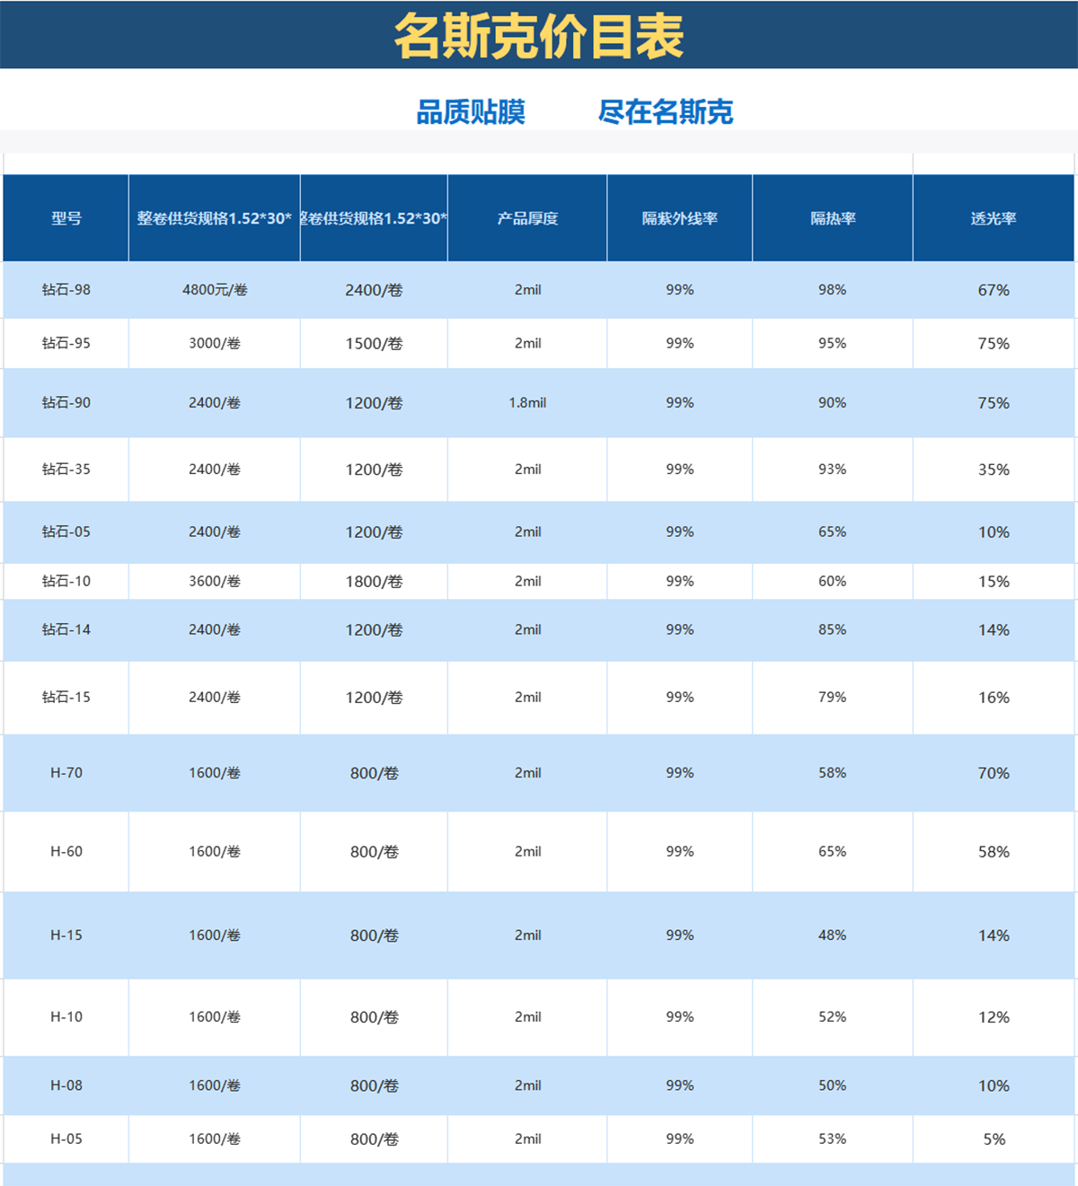Viewport: 1078px width, 1186px height.
Task: Select 2400/卷 in the 钻石-98 row
Action: (x=374, y=290)
